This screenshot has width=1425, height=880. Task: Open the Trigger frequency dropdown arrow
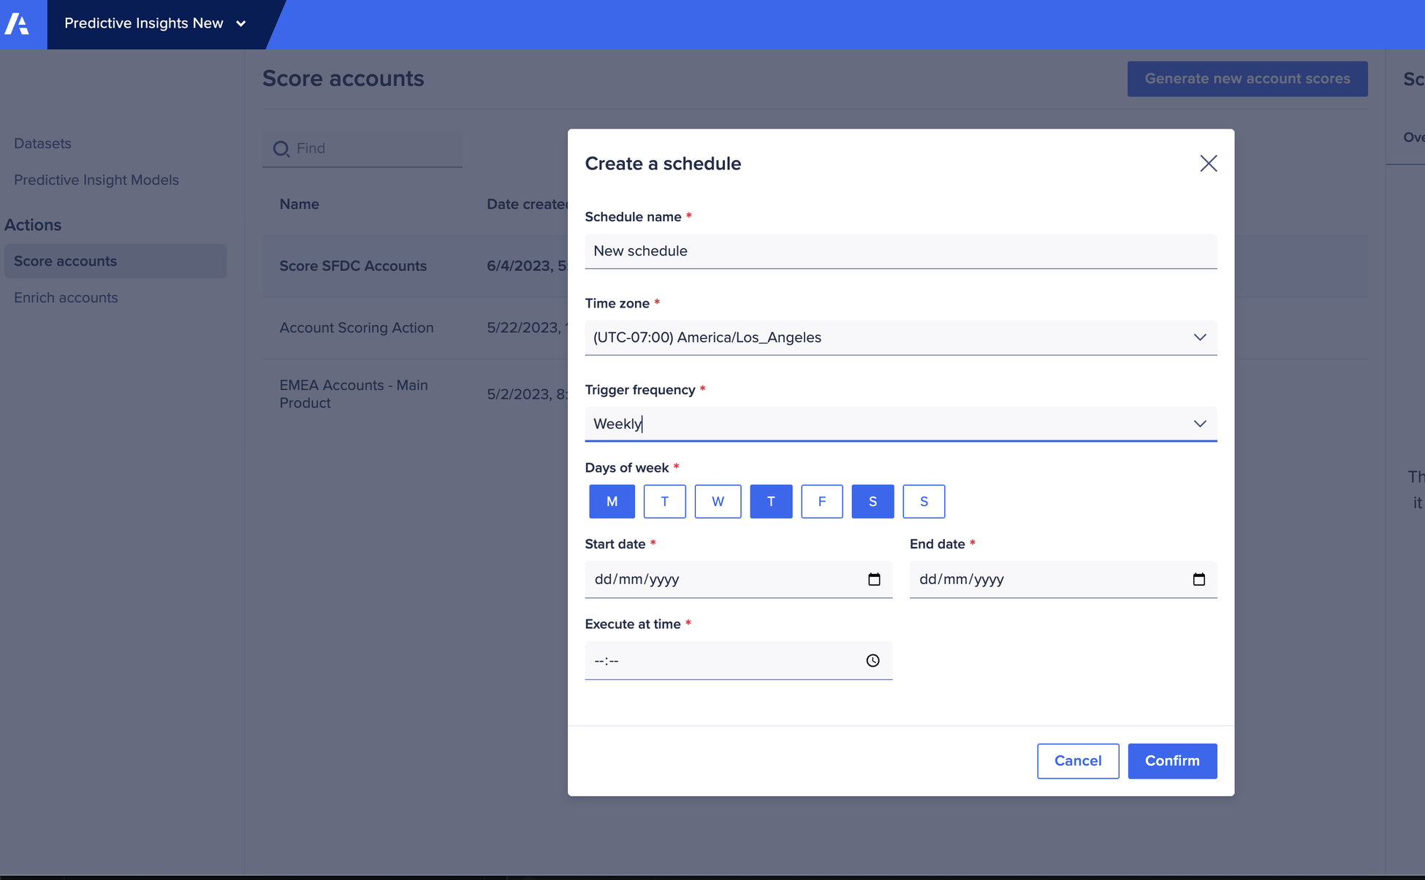point(1199,424)
